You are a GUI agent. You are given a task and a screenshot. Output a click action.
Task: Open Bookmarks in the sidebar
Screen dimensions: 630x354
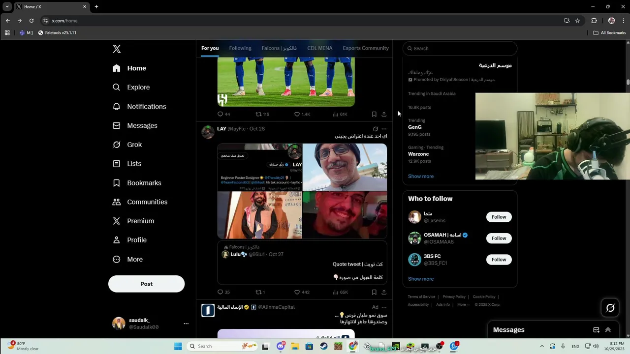click(x=137, y=183)
